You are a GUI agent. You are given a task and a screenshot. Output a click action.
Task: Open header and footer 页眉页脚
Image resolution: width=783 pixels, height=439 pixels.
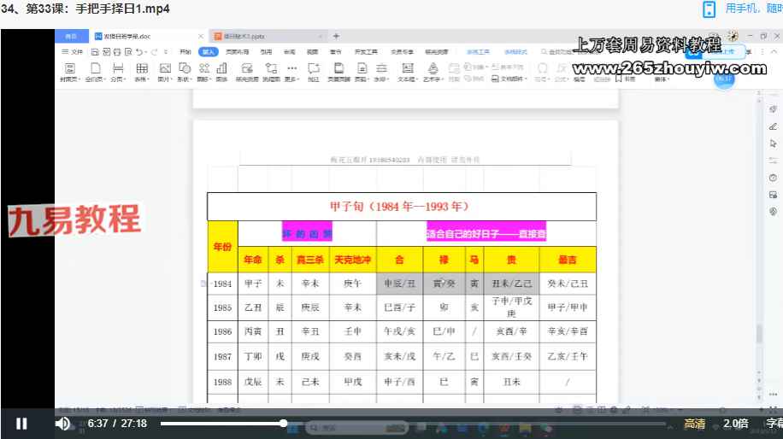point(339,72)
